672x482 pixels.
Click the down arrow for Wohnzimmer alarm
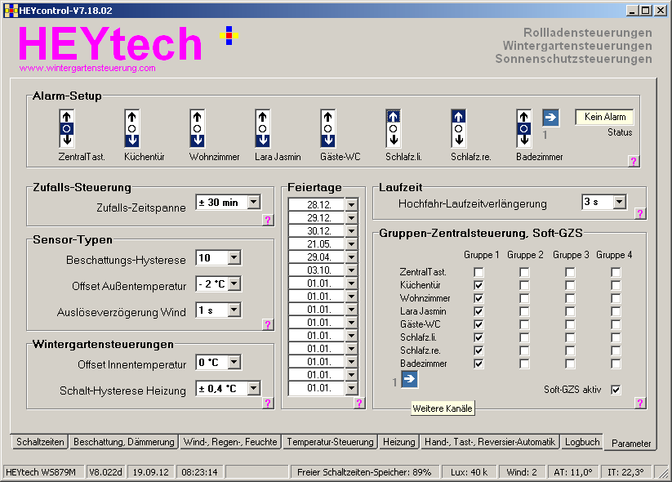(197, 141)
